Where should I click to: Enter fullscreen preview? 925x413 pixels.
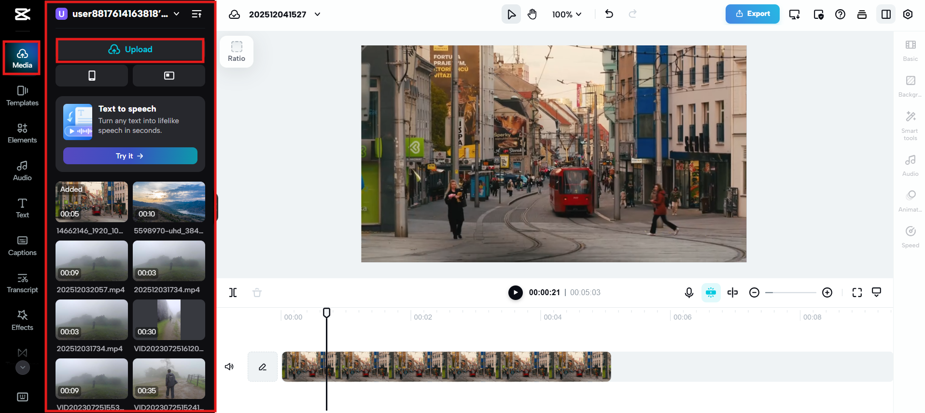click(857, 293)
